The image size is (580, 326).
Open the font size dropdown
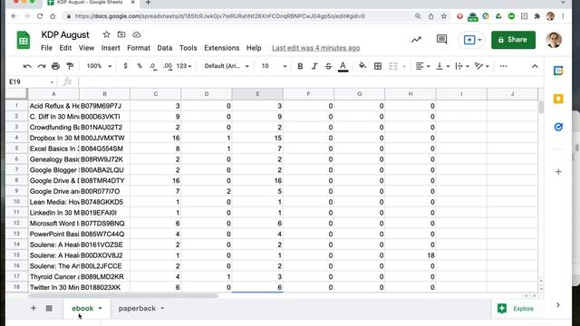274,66
